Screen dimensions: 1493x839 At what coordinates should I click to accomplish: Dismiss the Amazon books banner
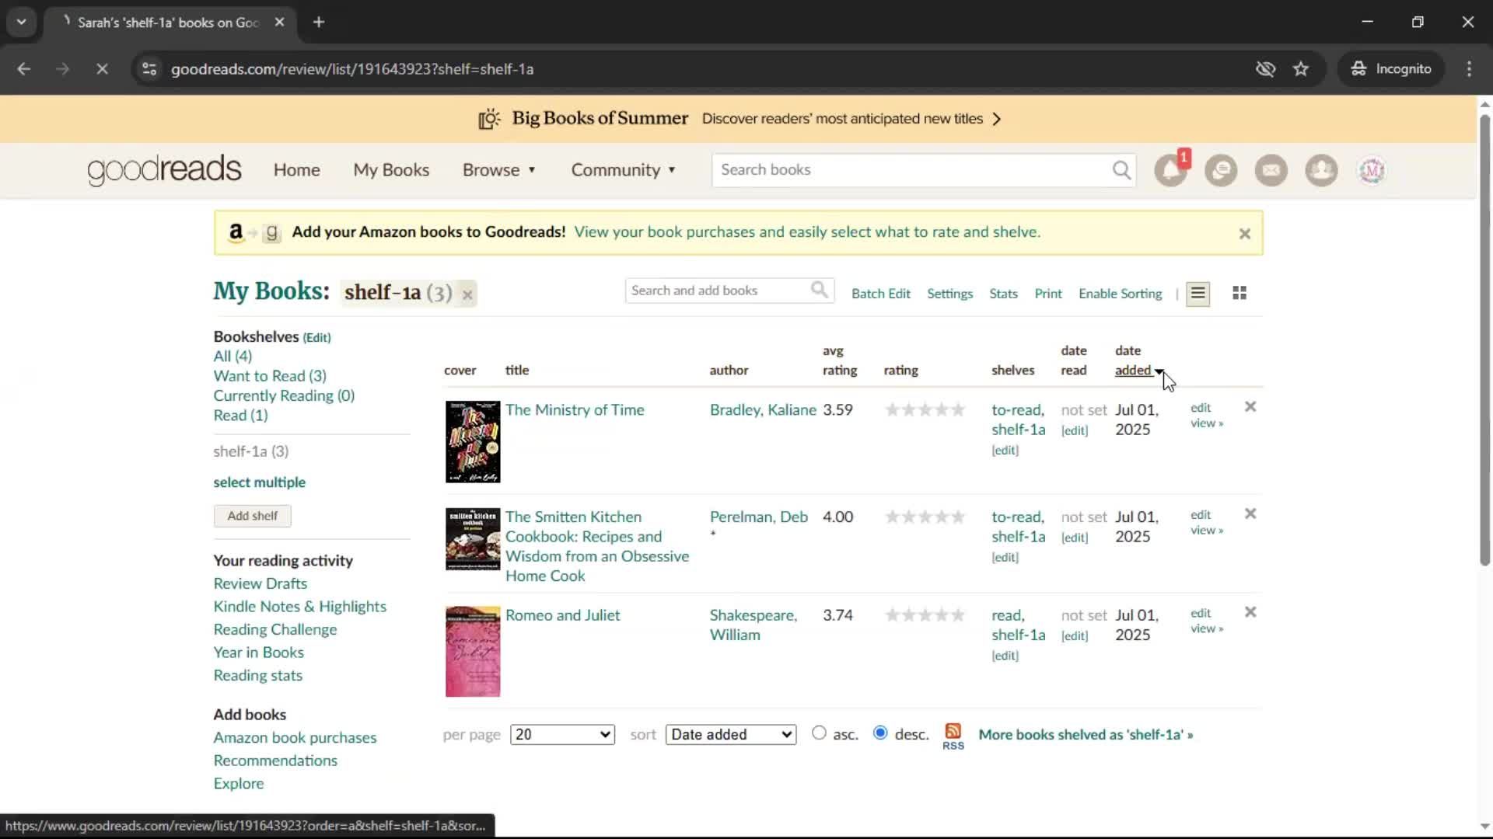tap(1244, 233)
